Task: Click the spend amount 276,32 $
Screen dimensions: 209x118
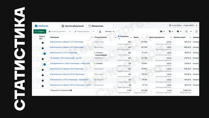Action: click(x=188, y=58)
